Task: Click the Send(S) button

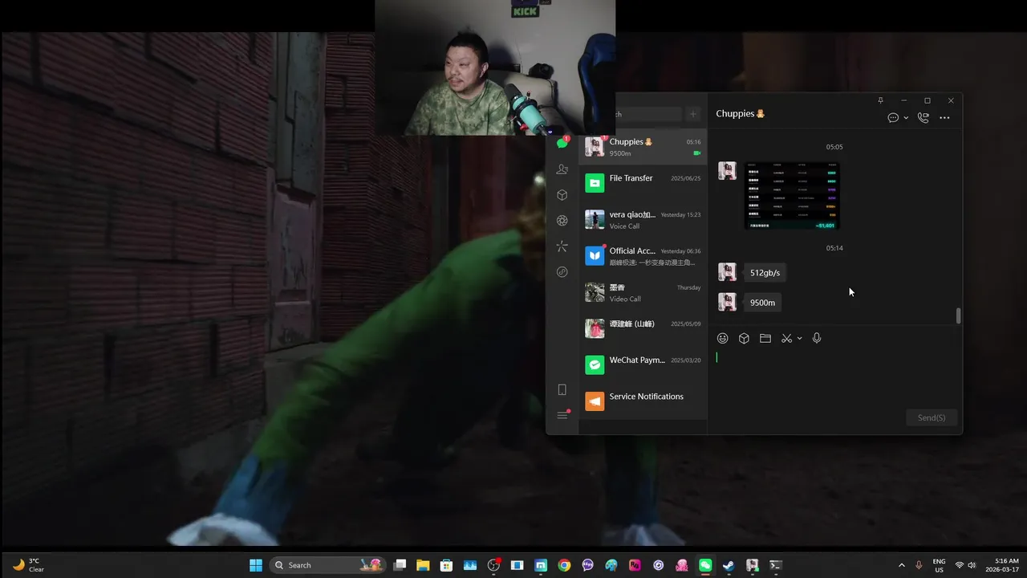Action: pos(931,417)
